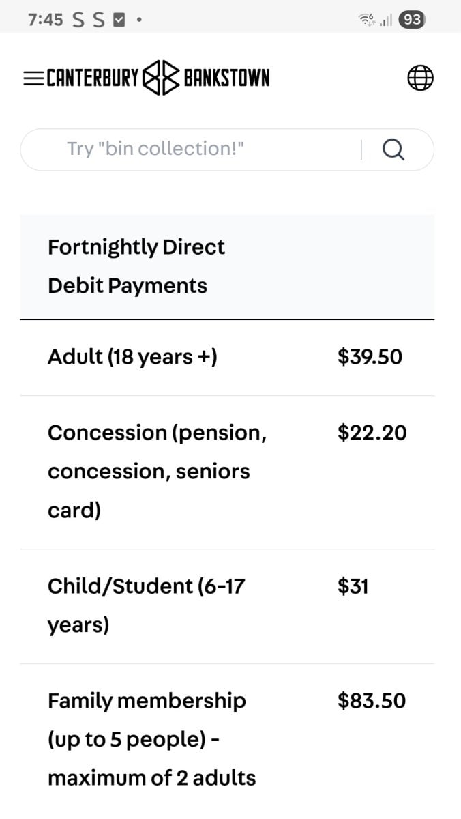This screenshot has height=819, width=461.
Task: Click the $39.50 adult price
Action: click(370, 357)
